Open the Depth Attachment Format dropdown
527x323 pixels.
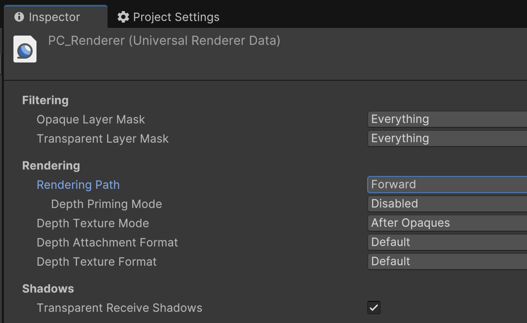tap(447, 242)
